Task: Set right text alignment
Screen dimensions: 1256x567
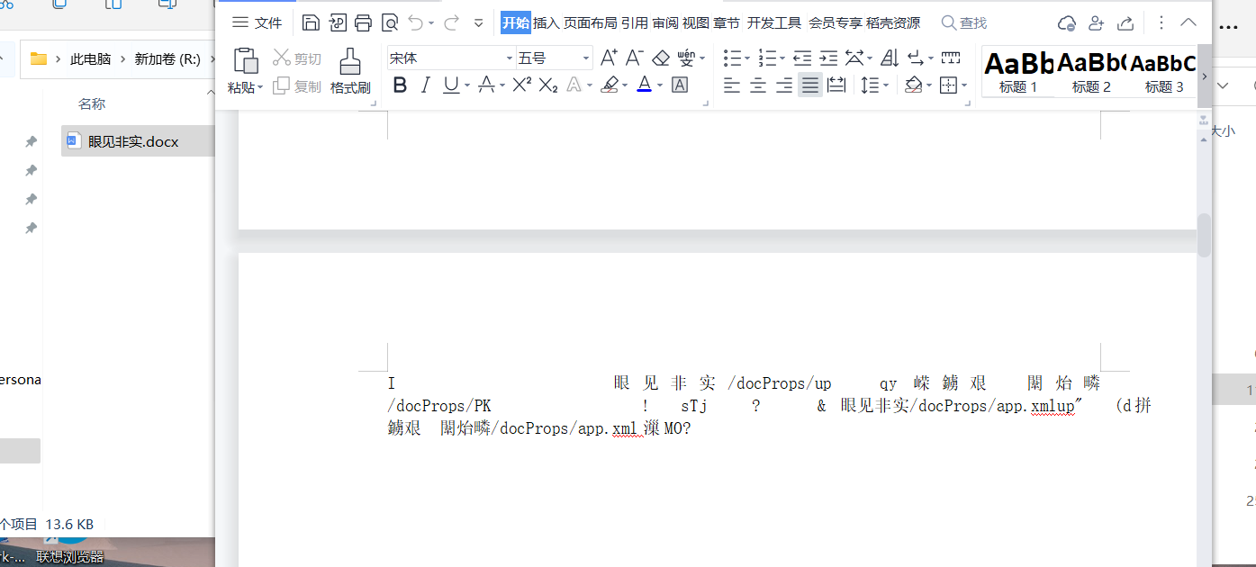Action: coord(784,85)
